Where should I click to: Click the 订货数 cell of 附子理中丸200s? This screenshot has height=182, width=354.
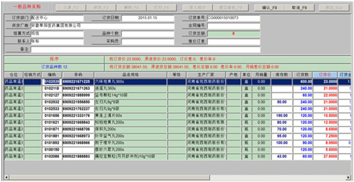tap(303, 143)
